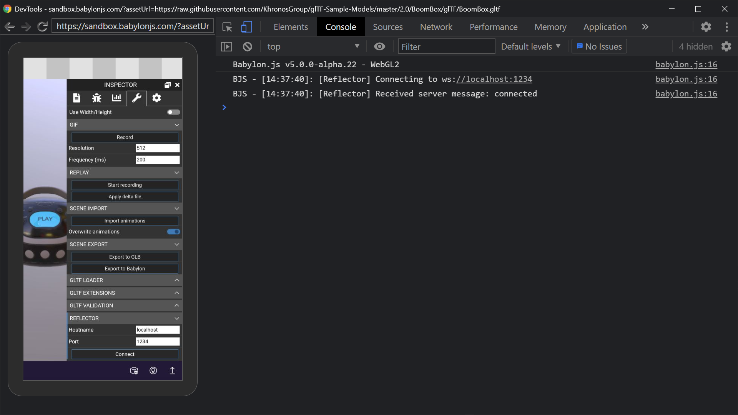
Task: Switch to the Sources tab
Action: 387,27
